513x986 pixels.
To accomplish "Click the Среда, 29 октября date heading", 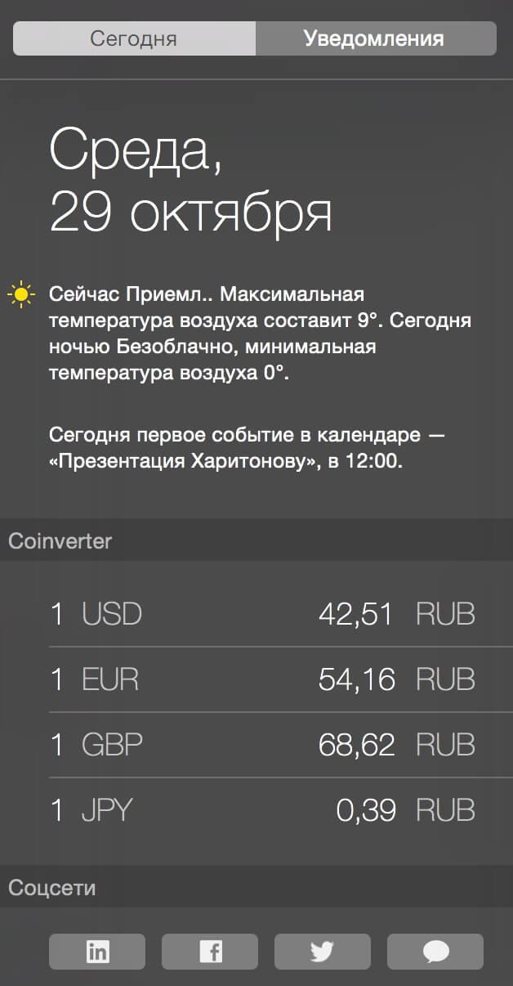I will pos(190,181).
